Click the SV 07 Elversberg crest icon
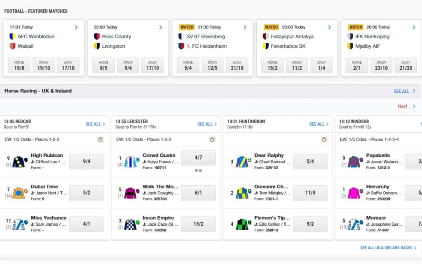Viewport: 422px width, 264px height. tap(181, 36)
